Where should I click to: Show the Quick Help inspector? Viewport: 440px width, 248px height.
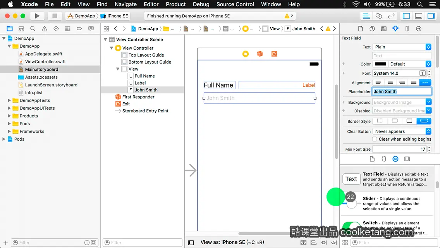click(372, 29)
